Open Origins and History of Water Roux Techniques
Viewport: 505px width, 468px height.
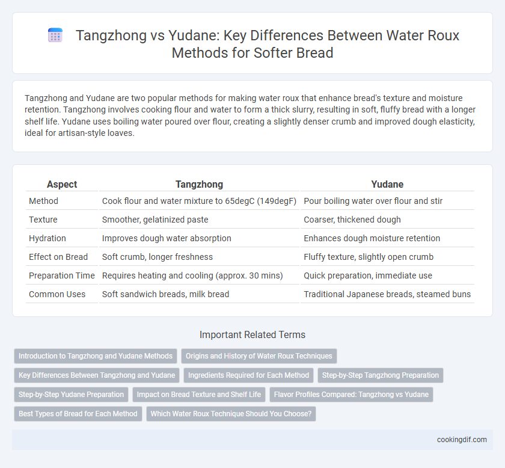(x=259, y=356)
